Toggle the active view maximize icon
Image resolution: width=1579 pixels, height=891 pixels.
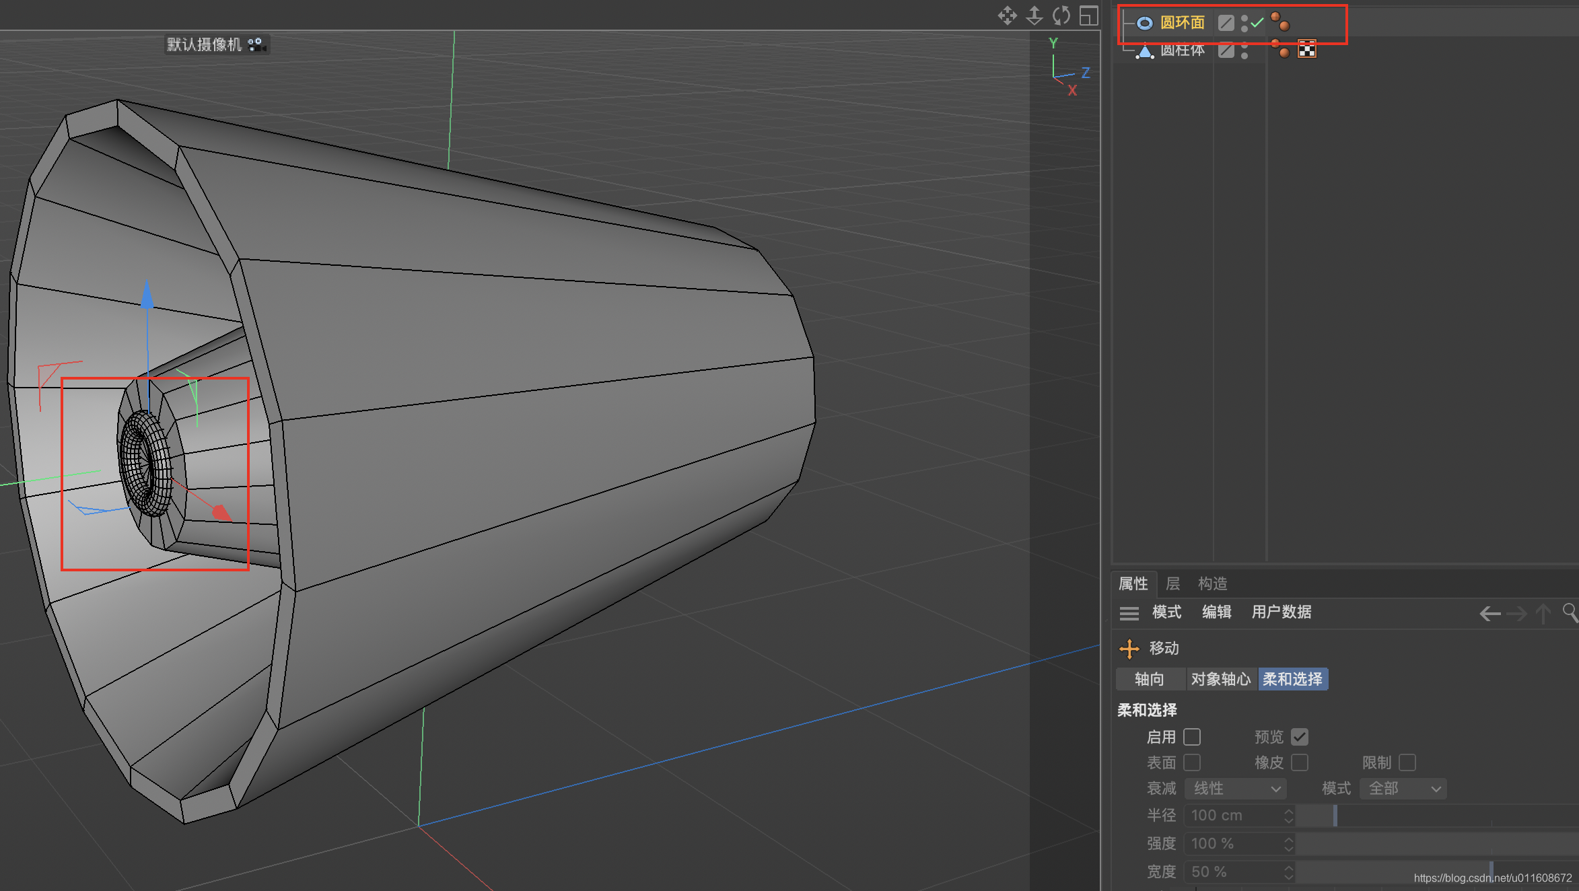1088,15
